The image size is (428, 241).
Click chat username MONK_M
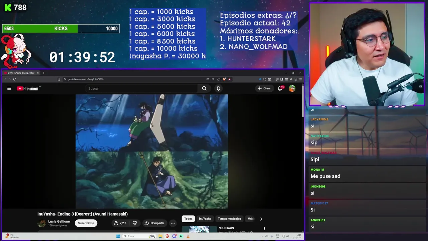click(x=317, y=170)
